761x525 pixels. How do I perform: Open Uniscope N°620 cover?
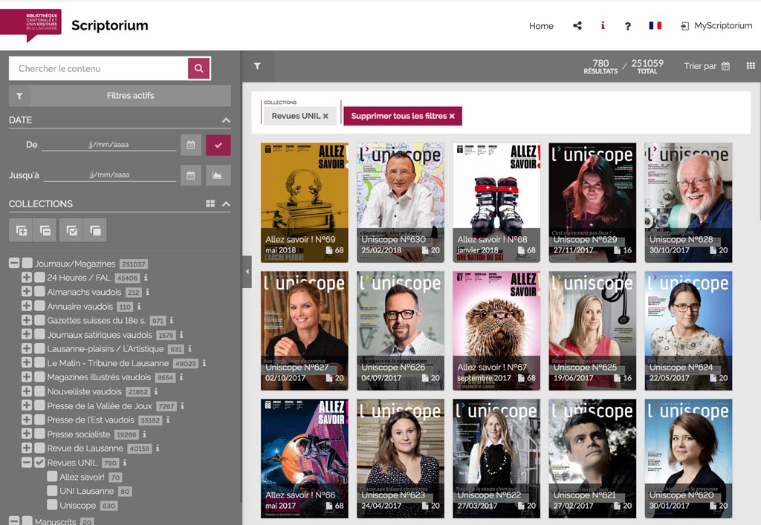[688, 459]
